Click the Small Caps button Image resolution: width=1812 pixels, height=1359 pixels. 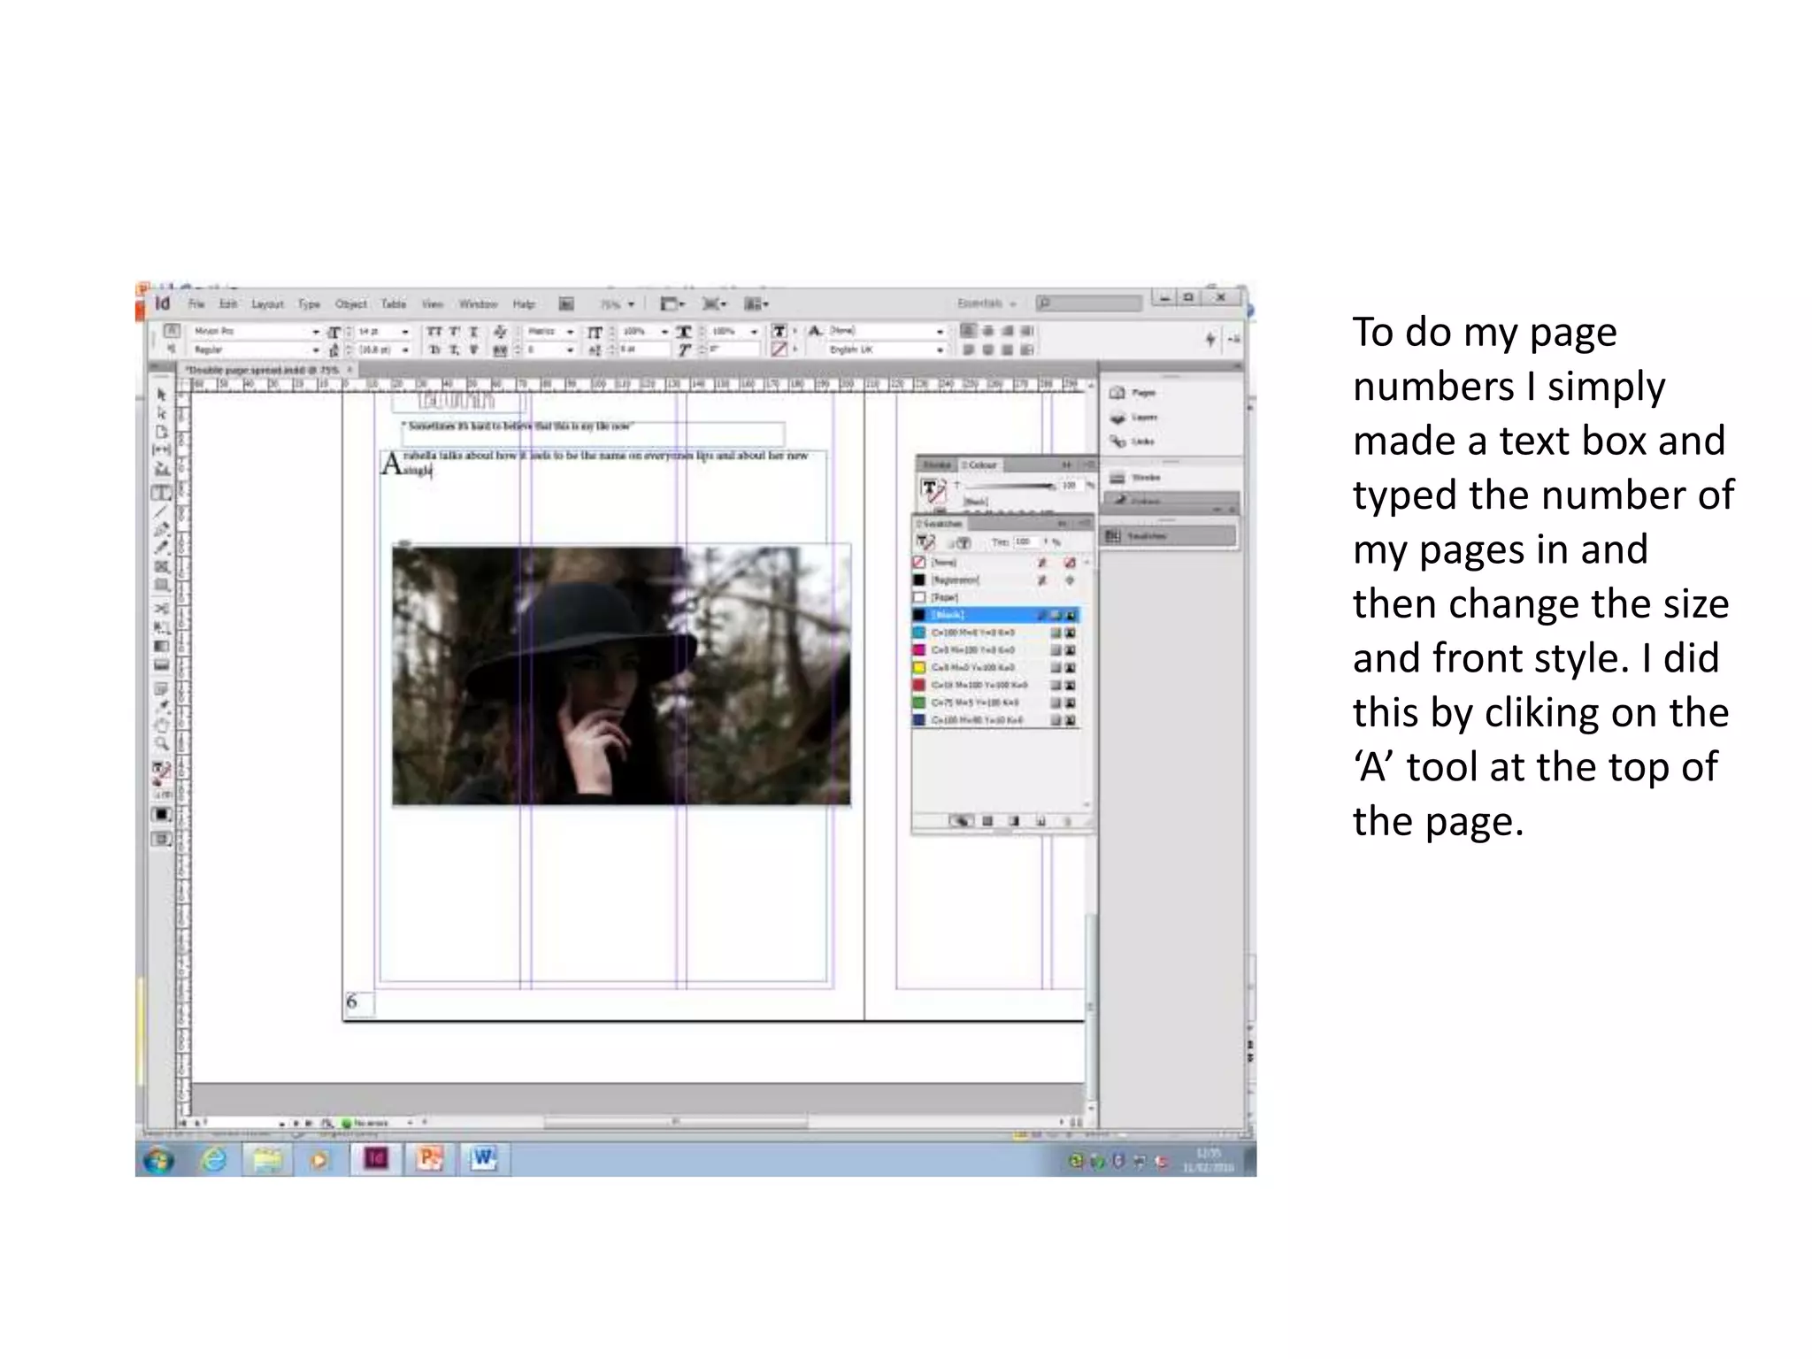click(x=434, y=350)
